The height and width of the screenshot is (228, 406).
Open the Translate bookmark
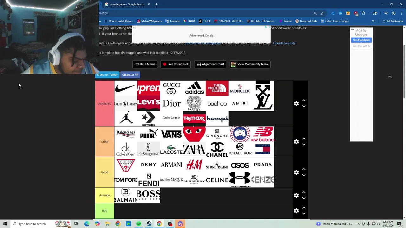click(x=172, y=21)
